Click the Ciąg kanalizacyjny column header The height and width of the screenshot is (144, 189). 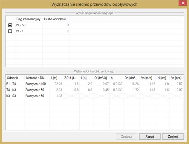coord(28,19)
